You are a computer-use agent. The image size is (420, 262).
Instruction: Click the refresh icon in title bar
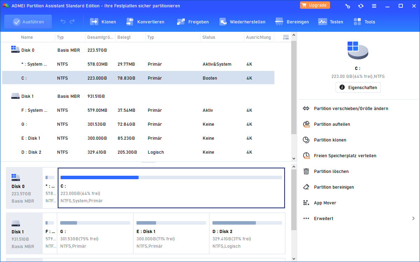click(x=361, y=6)
